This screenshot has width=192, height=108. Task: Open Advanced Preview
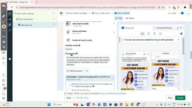coord(163,28)
